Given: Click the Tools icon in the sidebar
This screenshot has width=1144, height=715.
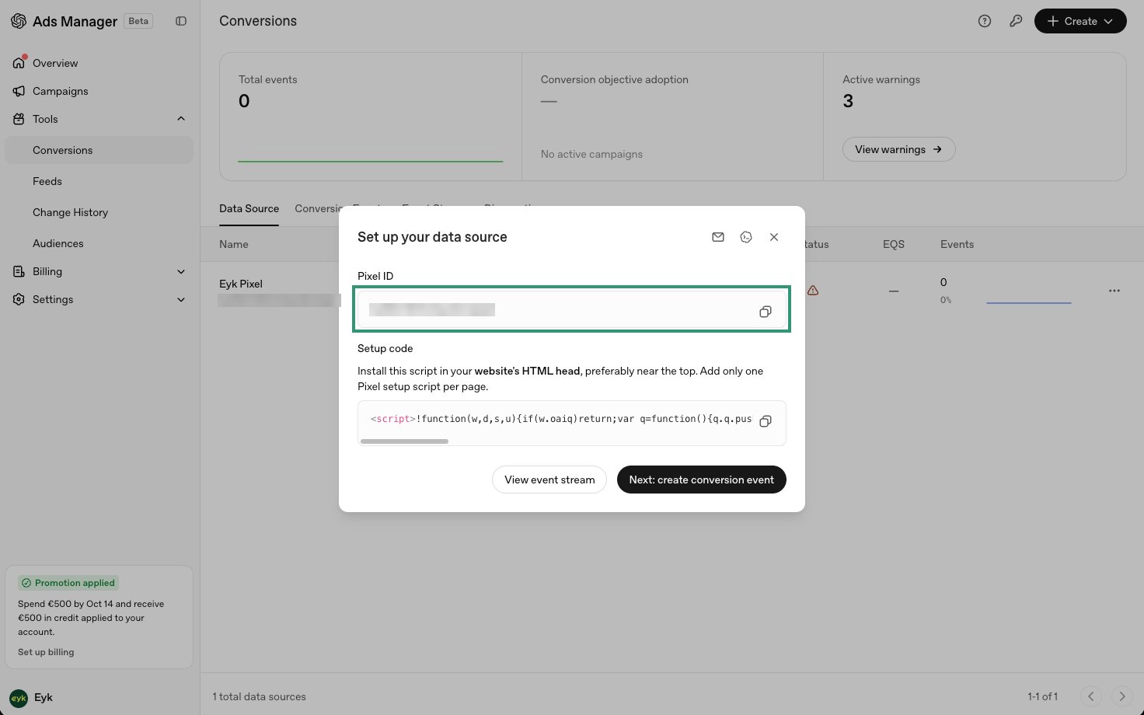Looking at the screenshot, I should tap(19, 119).
